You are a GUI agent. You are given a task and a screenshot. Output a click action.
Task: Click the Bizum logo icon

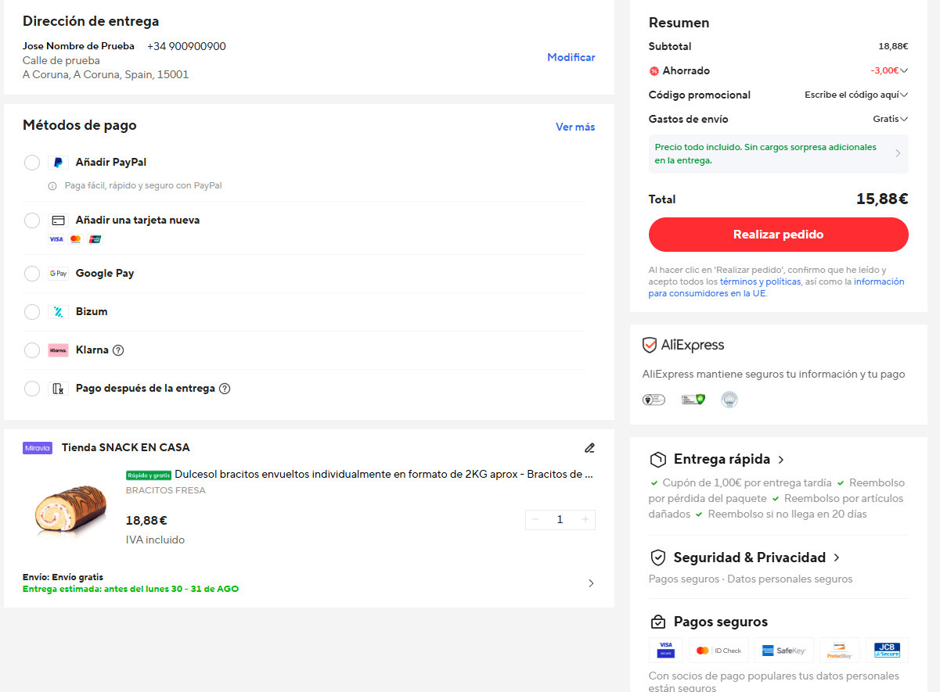58,312
